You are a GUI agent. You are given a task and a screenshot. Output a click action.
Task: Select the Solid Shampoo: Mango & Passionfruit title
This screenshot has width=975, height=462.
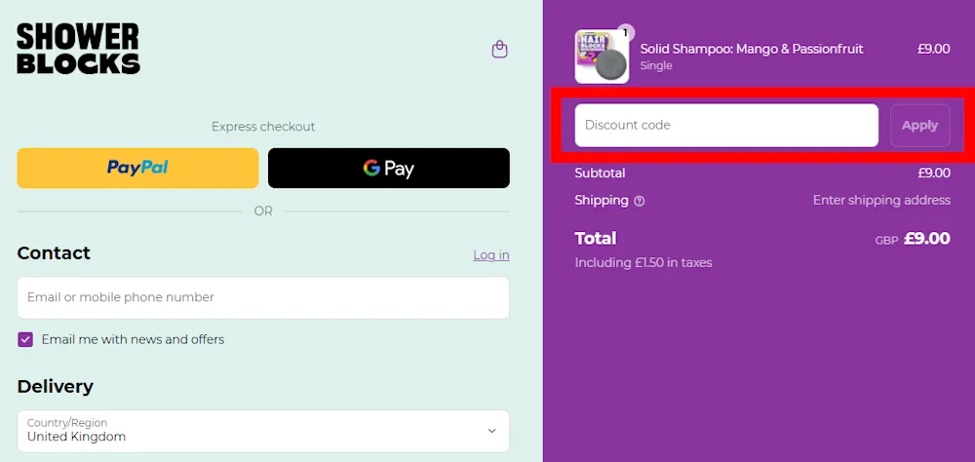752,49
